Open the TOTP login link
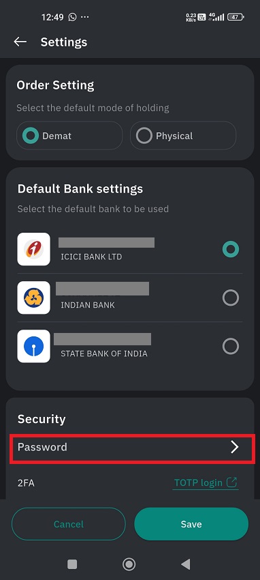This screenshot has width=260, height=580. click(198, 482)
